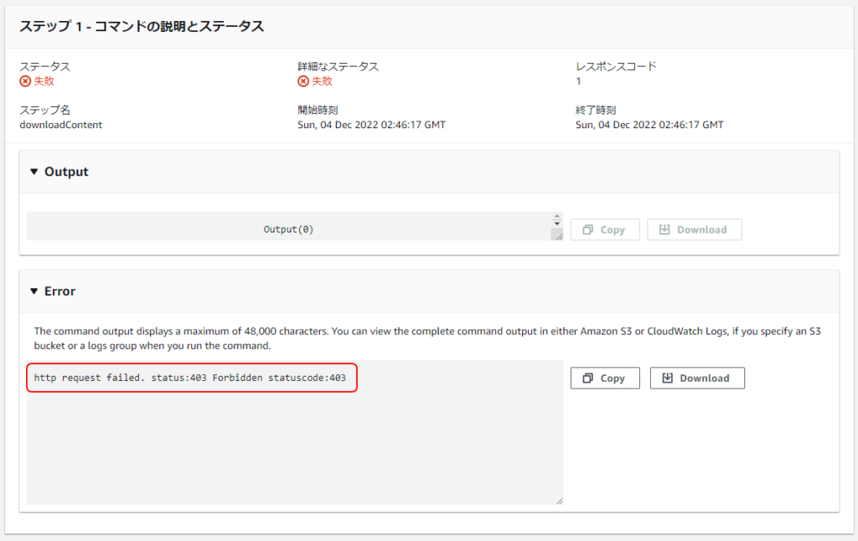The width and height of the screenshot is (858, 541).
Task: Click the Output section title
Action: tap(66, 172)
